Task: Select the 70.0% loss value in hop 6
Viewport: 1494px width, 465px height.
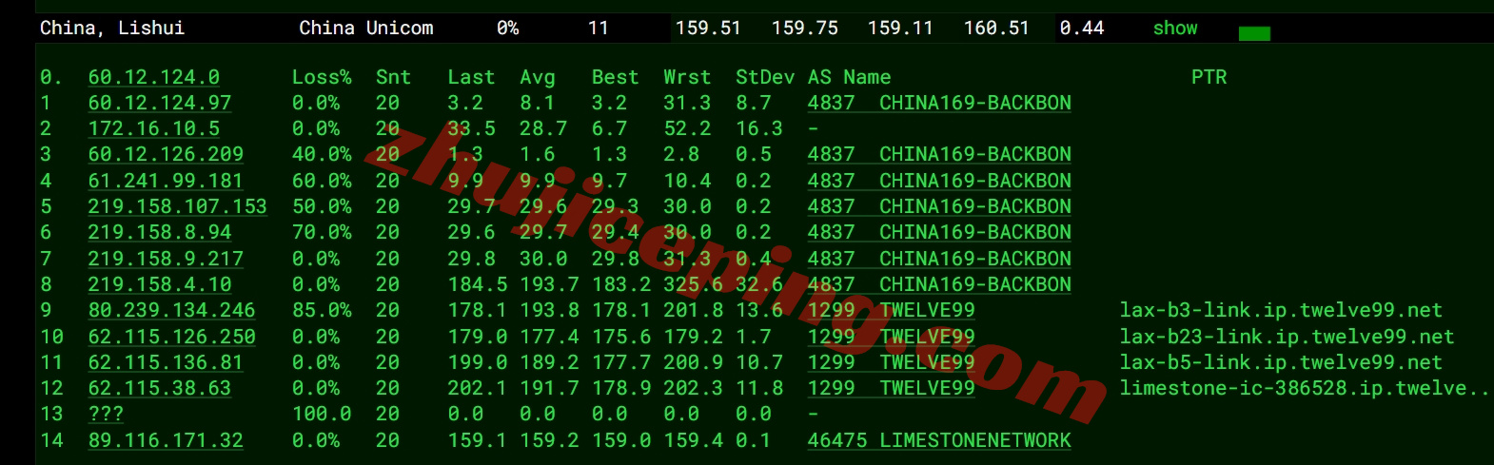Action: [322, 232]
